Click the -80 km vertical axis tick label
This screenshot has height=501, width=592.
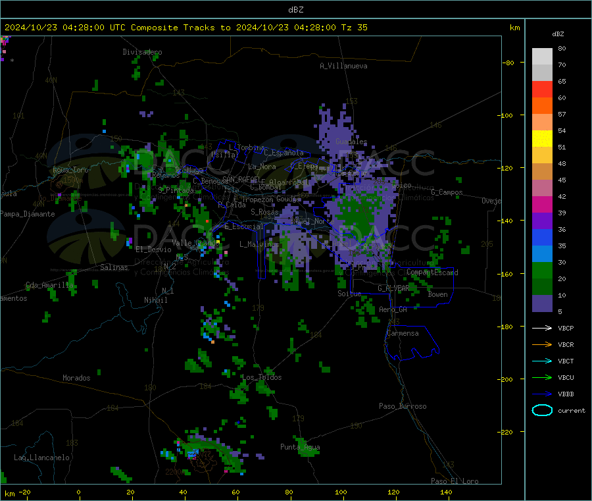[507, 63]
